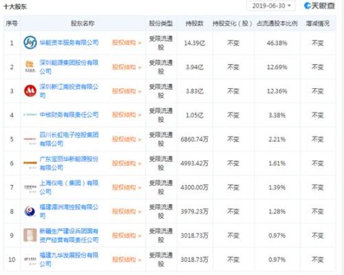Image resolution: width=344 pixels, height=275 pixels.
Task: Click the 持股数 column header
Action: [x=195, y=23]
